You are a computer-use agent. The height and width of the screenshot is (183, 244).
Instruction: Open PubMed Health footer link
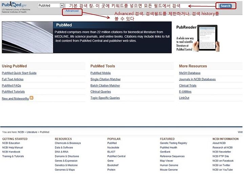click(168, 147)
